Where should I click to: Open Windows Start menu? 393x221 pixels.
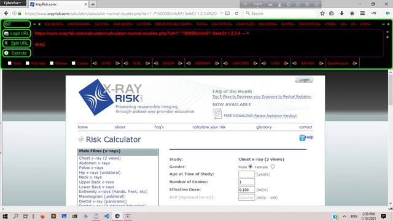tap(5, 216)
